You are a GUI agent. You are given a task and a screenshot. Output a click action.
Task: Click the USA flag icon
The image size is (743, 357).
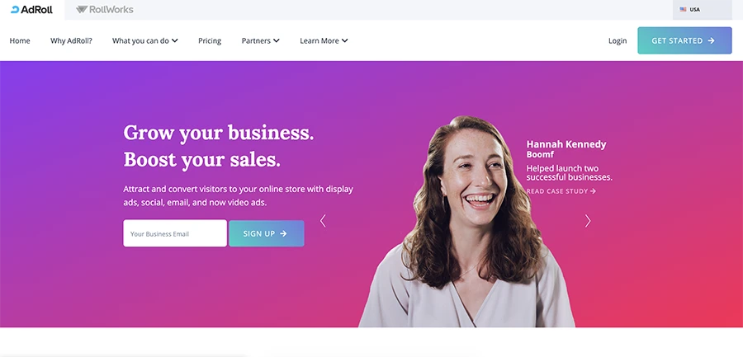683,9
